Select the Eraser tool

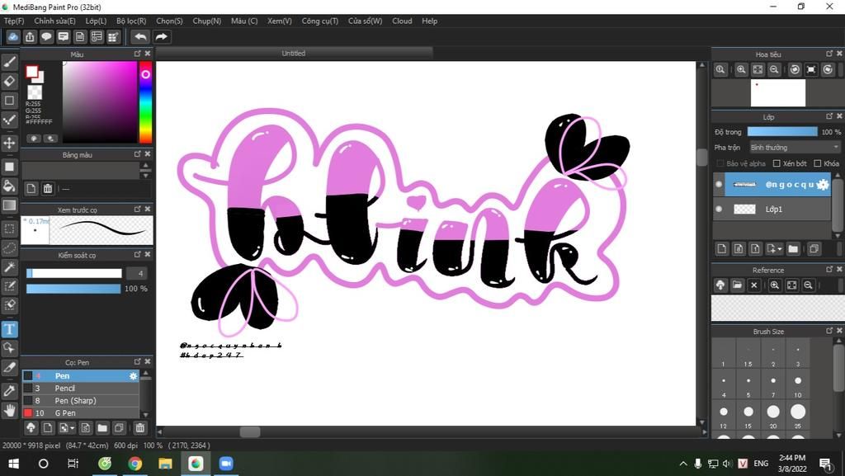pos(9,82)
